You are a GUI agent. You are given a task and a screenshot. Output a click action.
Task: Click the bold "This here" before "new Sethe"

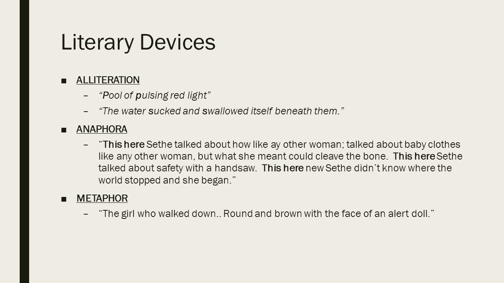pos(283,168)
